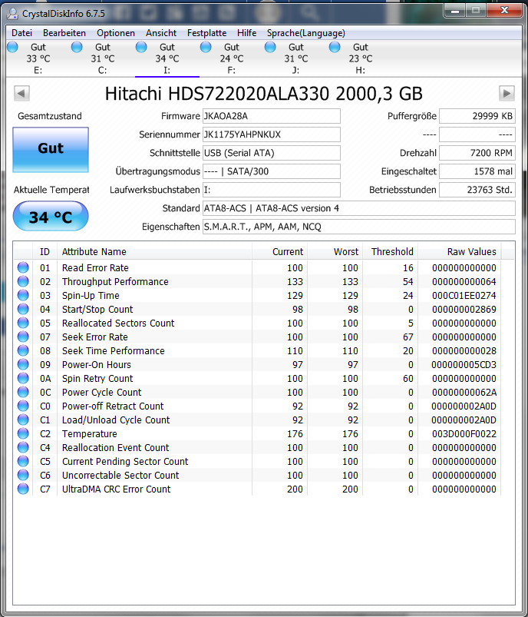This screenshot has width=528, height=617.
Task: Select raw value 000000005CD3
Action: (464, 365)
